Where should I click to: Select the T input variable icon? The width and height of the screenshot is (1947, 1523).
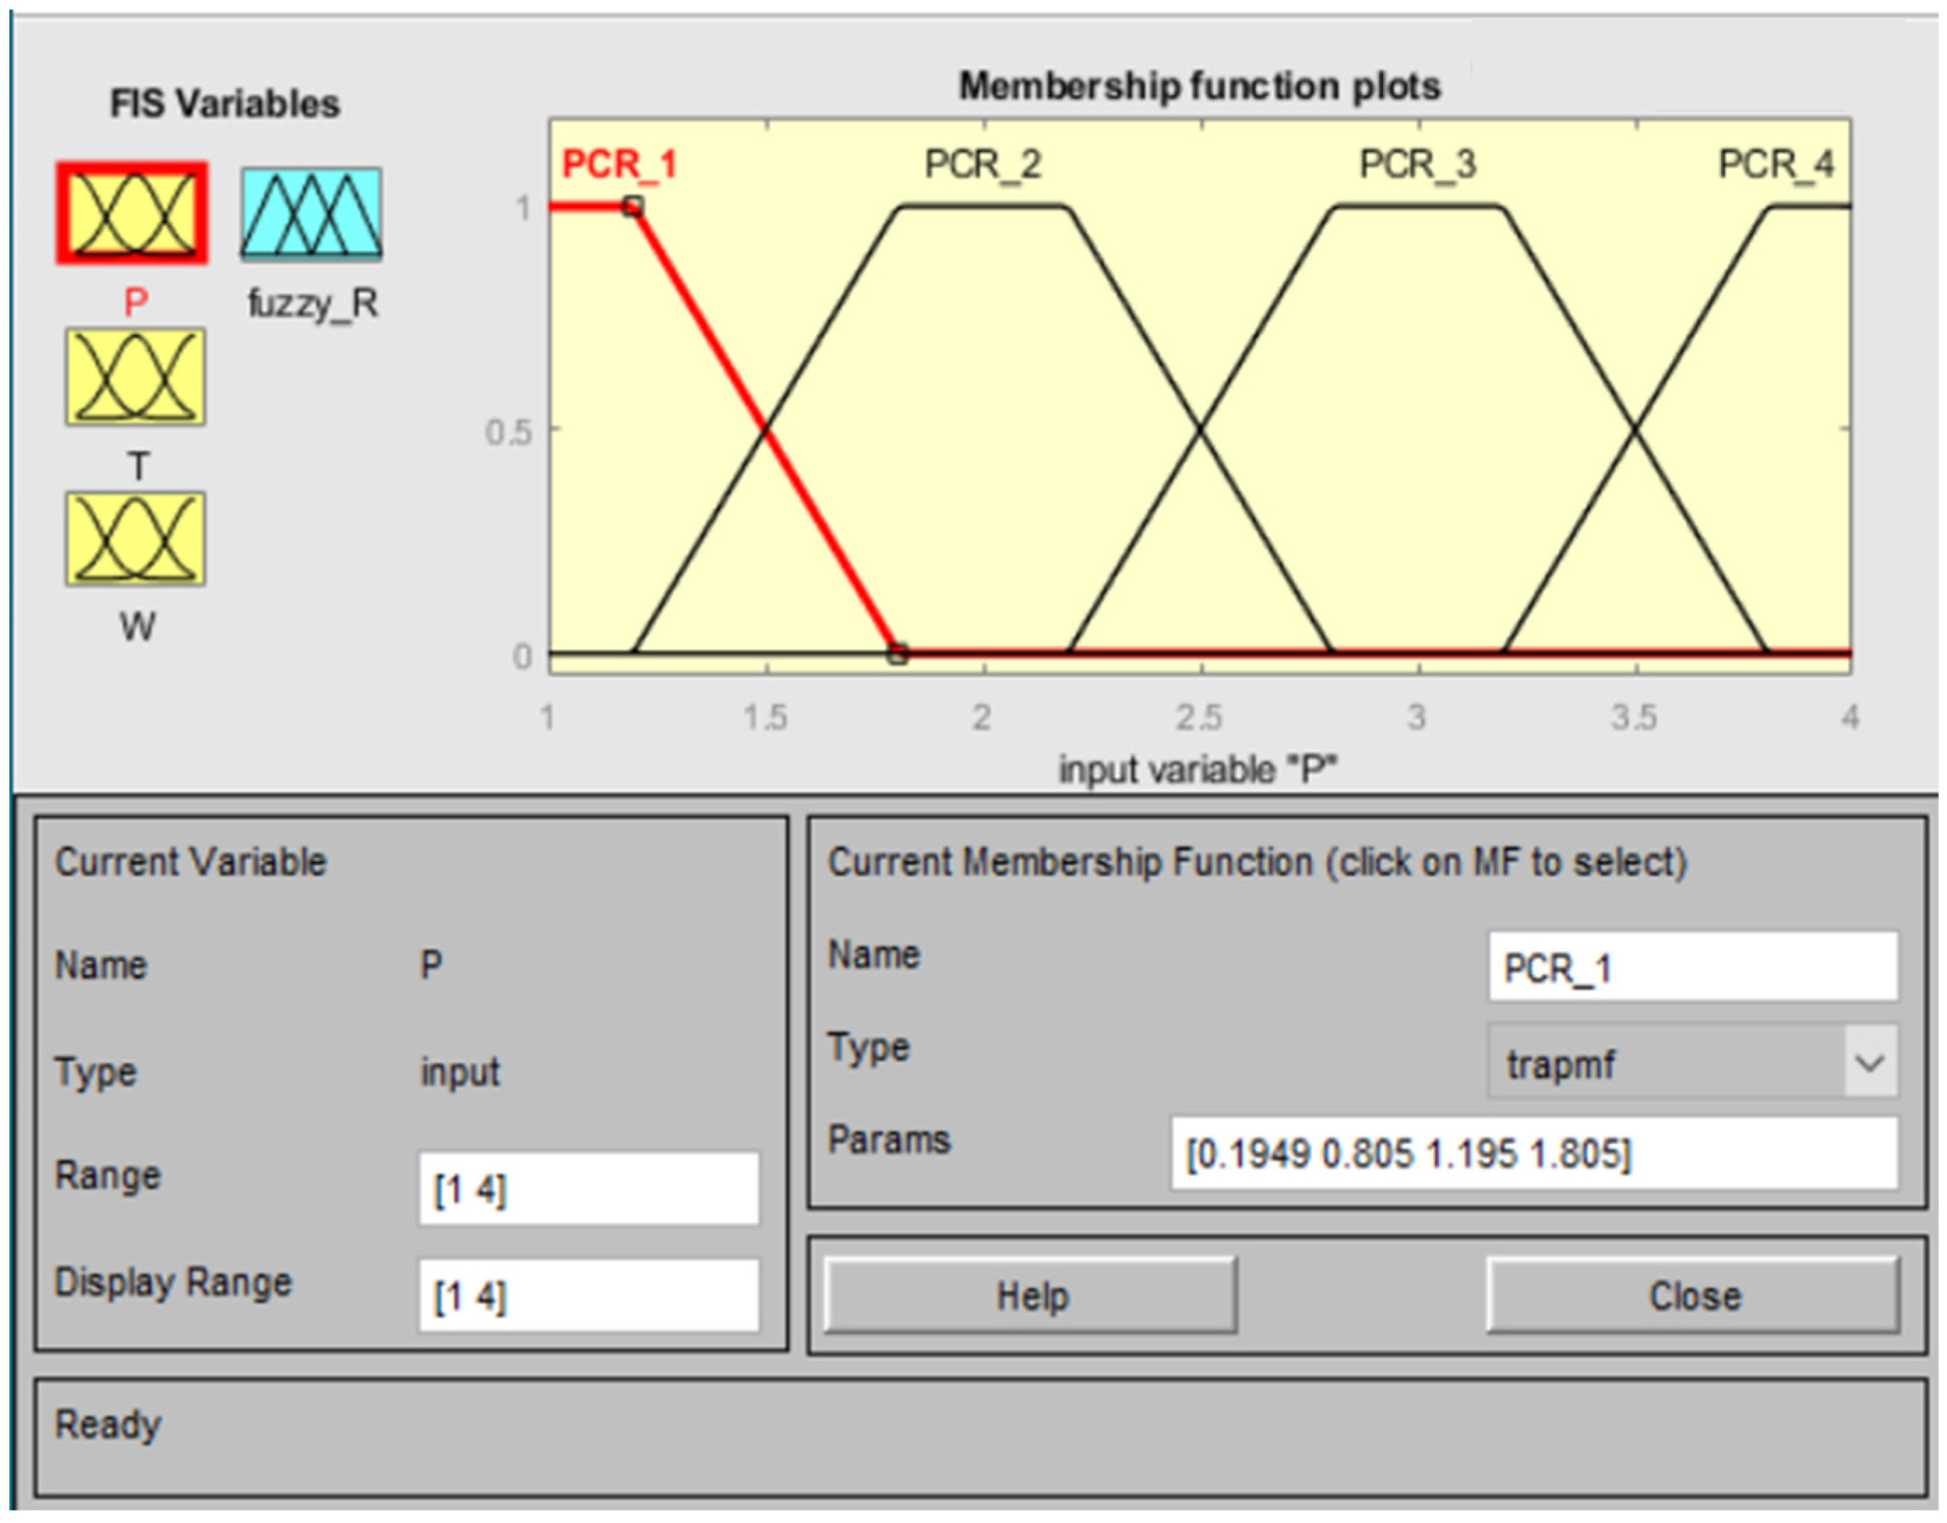(135, 376)
